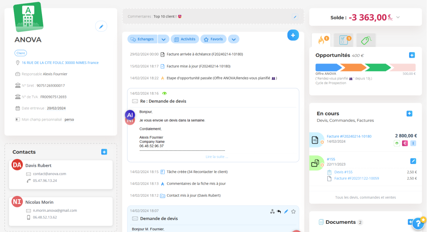Click the pink euro payment icon
427x232 pixels.
coord(405,143)
